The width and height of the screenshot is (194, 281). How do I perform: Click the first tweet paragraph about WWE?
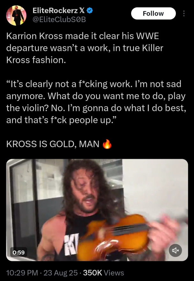tap(85, 48)
